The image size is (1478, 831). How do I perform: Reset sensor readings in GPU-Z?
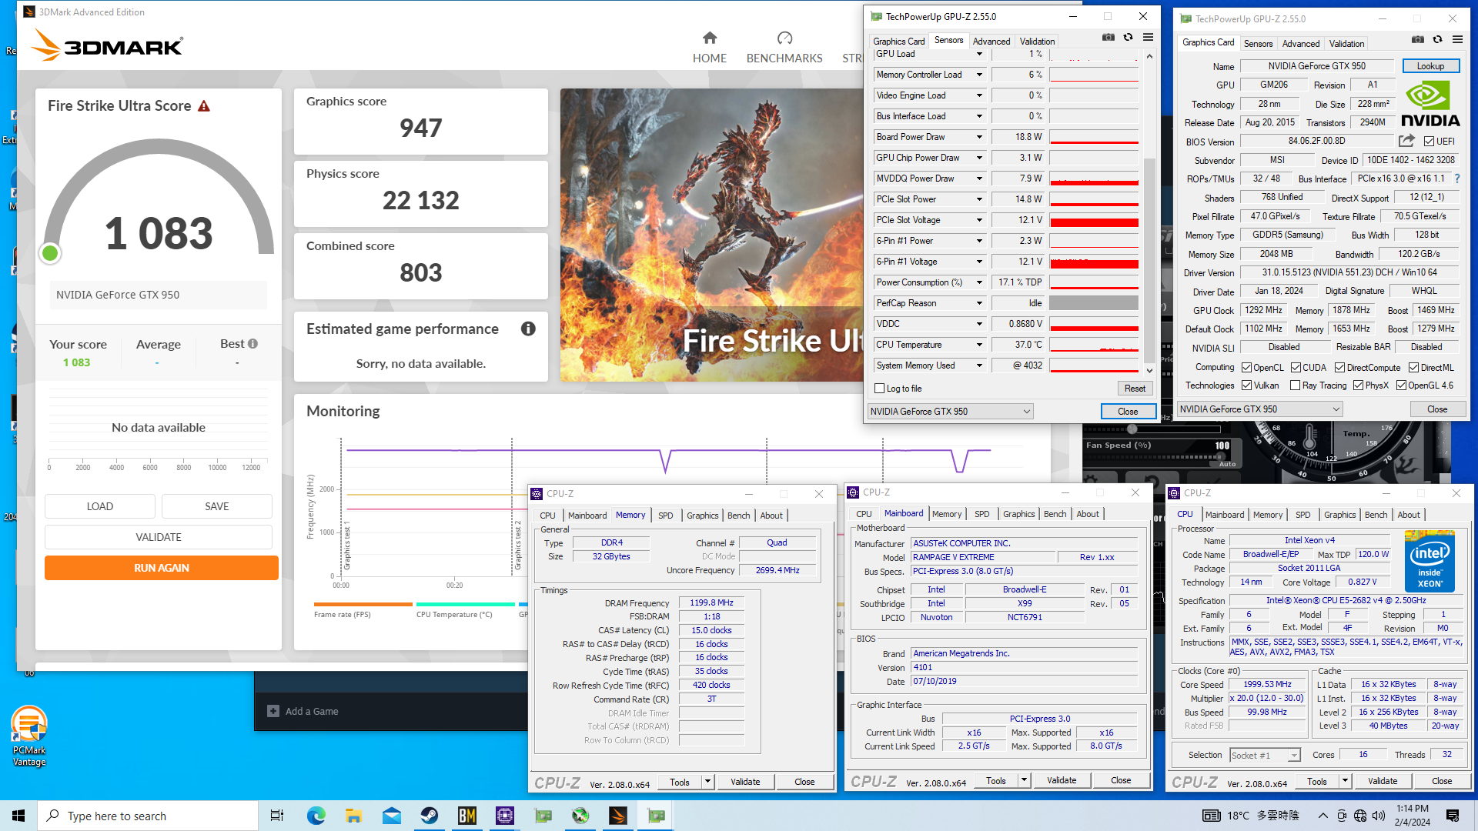(1135, 389)
